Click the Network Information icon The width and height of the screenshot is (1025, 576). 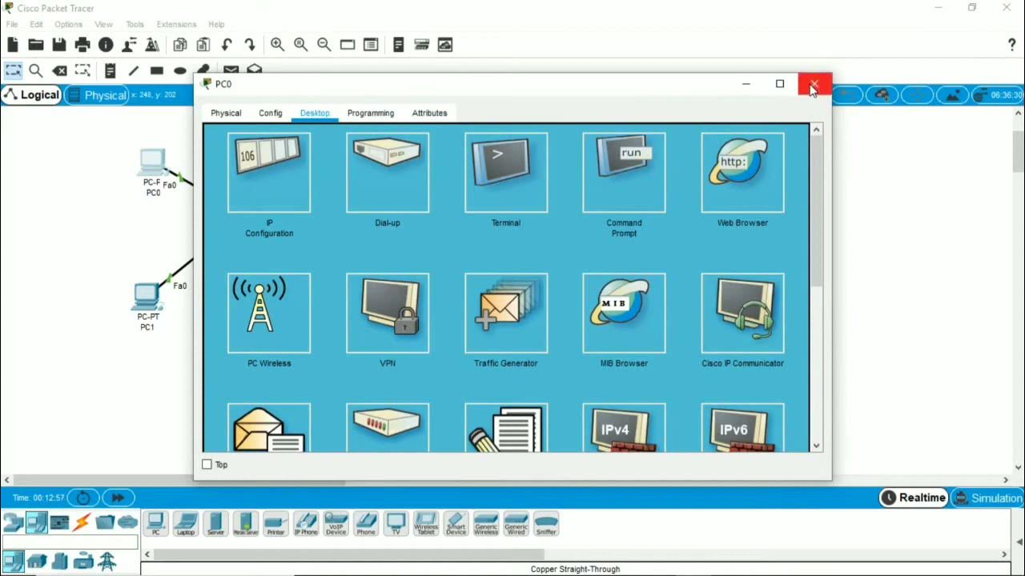(106, 45)
